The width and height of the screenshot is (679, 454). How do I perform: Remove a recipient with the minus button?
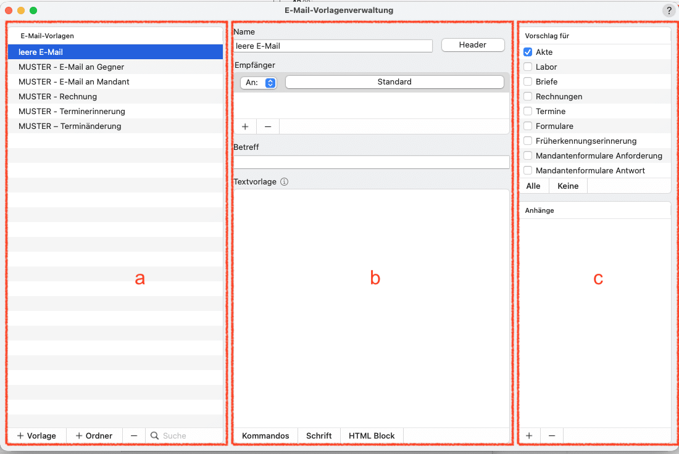click(268, 126)
